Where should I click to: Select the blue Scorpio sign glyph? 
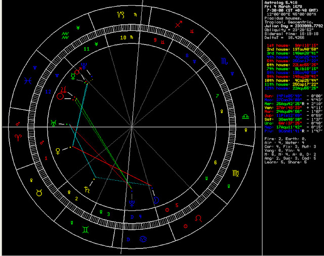(x=225, y=61)
